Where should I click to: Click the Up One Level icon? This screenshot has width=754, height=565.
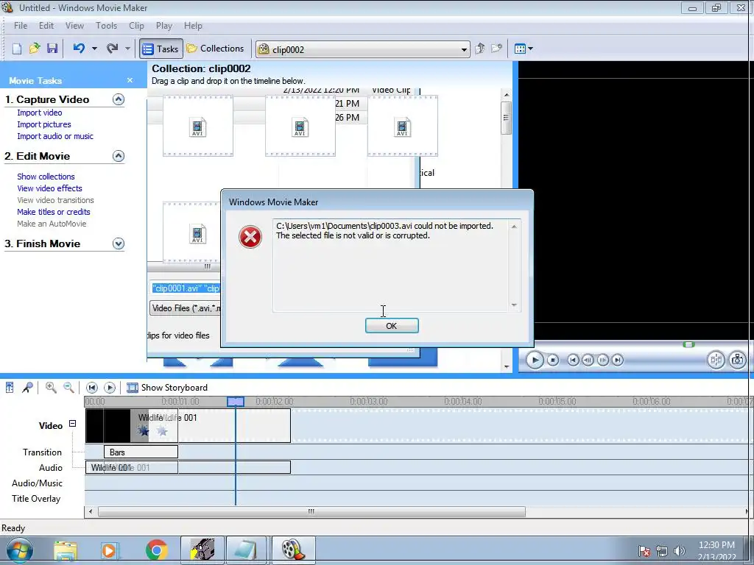click(x=479, y=49)
